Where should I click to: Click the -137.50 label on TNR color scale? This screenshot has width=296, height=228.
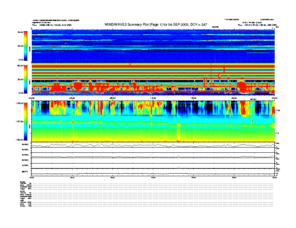coord(19,121)
